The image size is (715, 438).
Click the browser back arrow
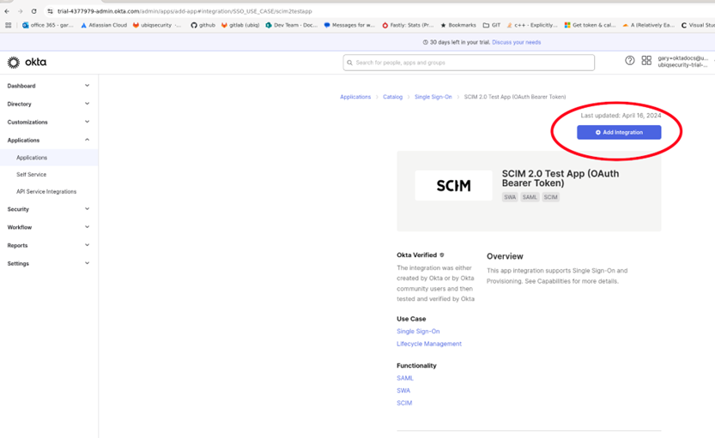(x=7, y=11)
